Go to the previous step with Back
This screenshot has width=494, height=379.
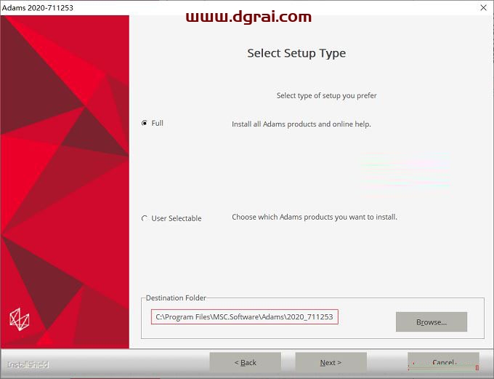[245, 362]
